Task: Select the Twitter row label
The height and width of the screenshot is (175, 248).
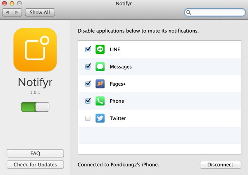Action: 118,118
